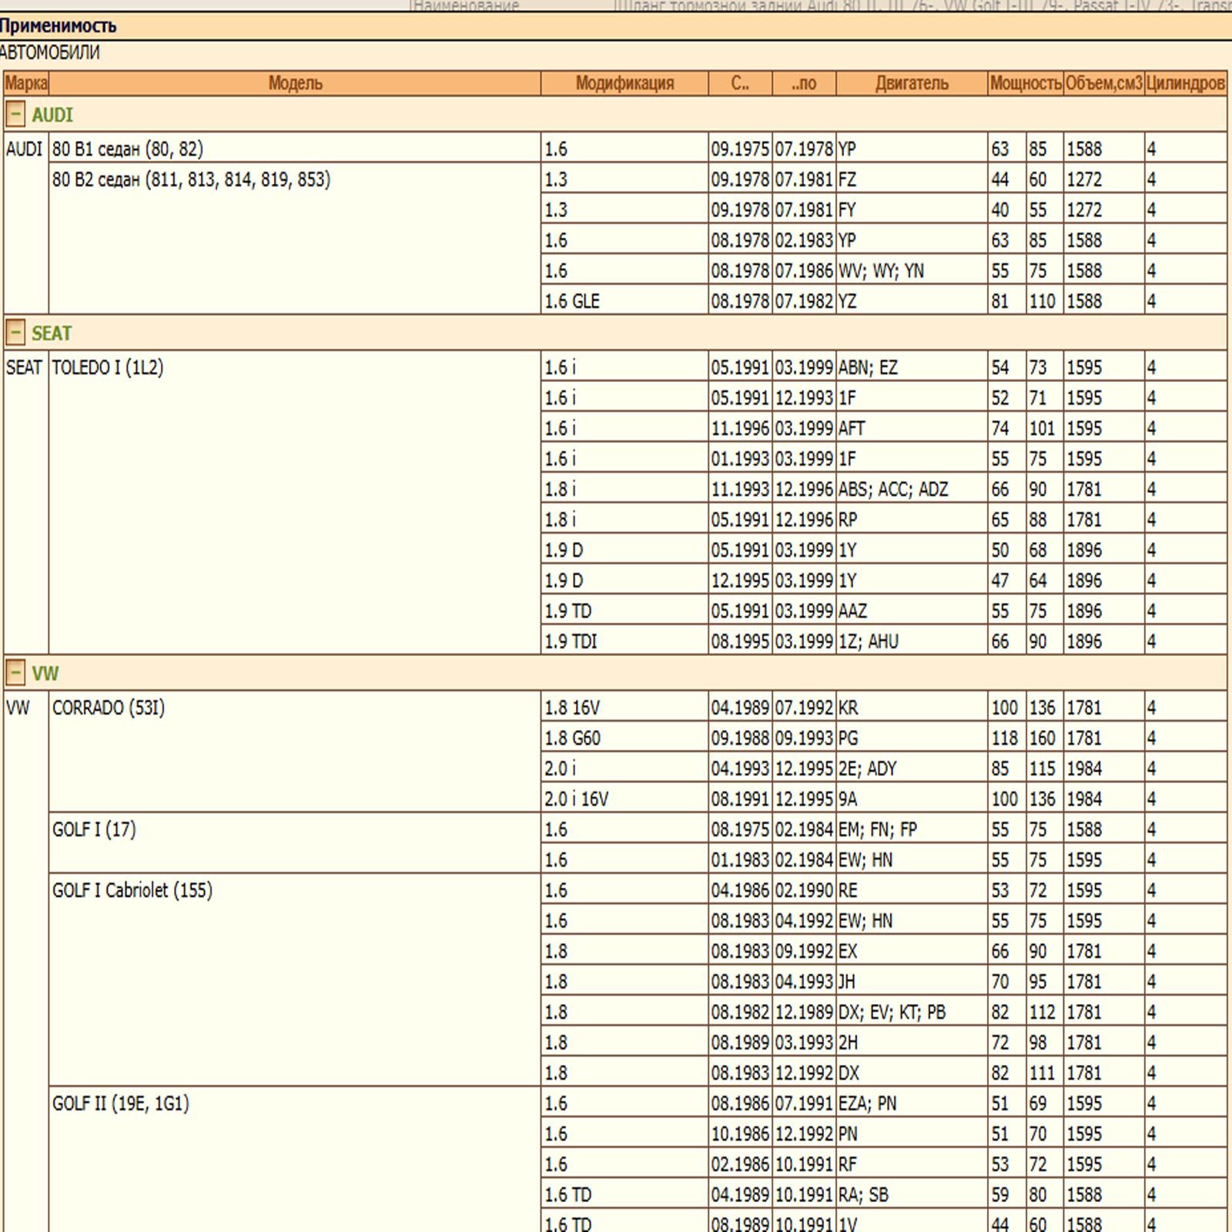The image size is (1232, 1232).
Task: Click the Мощность column header
Action: point(1026,83)
